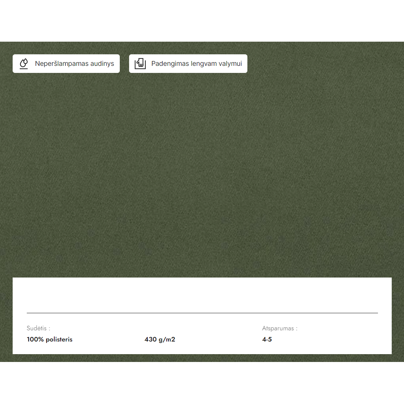Click the 4-5 resistance value
Image resolution: width=404 pixels, height=404 pixels.
click(267, 339)
